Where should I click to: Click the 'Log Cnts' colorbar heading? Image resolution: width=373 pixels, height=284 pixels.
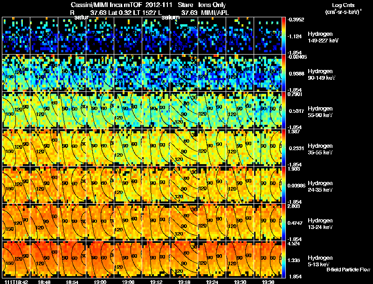[343, 5]
